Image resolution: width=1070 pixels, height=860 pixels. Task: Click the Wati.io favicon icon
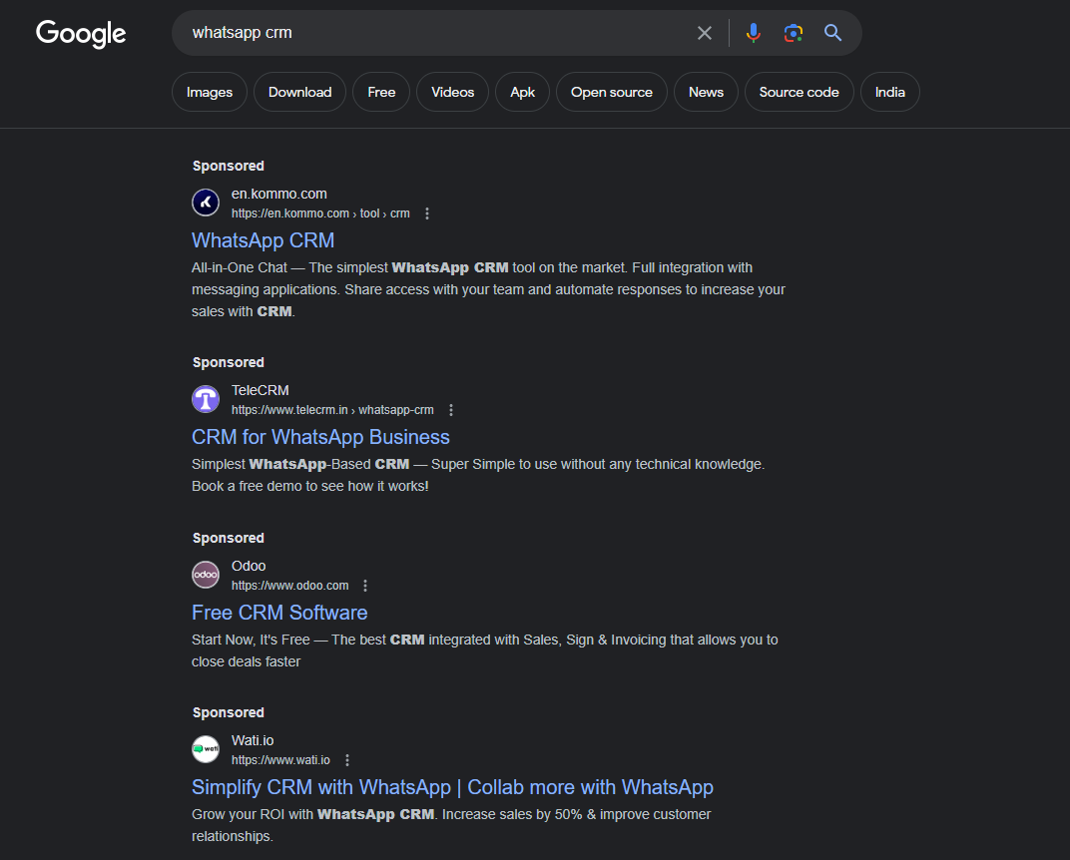206,749
